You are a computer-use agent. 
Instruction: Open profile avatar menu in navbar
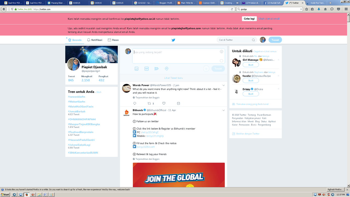click(263, 40)
